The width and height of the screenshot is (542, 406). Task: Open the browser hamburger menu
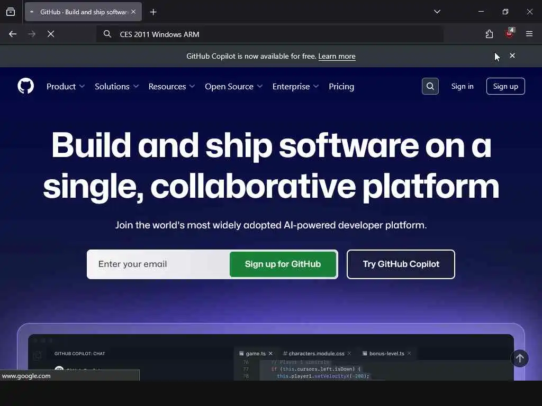point(529,34)
